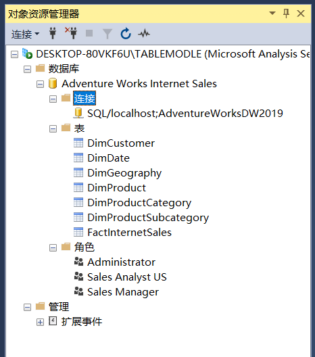Click the Sales Manager role icon
Viewport: 315px width, 357px height.
[x=78, y=291]
